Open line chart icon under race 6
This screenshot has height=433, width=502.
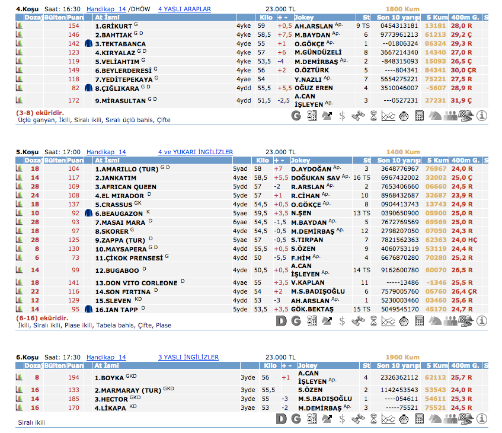(388, 419)
